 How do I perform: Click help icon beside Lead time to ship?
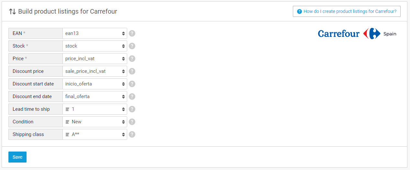tap(132, 109)
